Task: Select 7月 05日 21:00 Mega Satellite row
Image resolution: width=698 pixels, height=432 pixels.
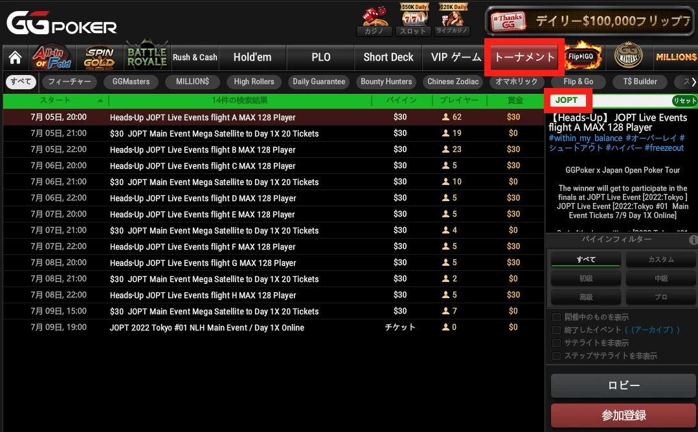Action: click(x=273, y=133)
